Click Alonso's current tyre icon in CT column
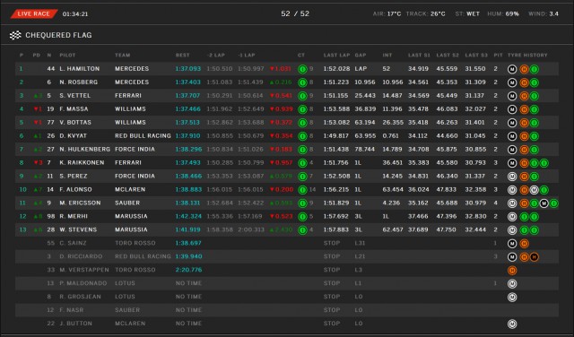Viewport: 574px width, 337px height. [302, 189]
